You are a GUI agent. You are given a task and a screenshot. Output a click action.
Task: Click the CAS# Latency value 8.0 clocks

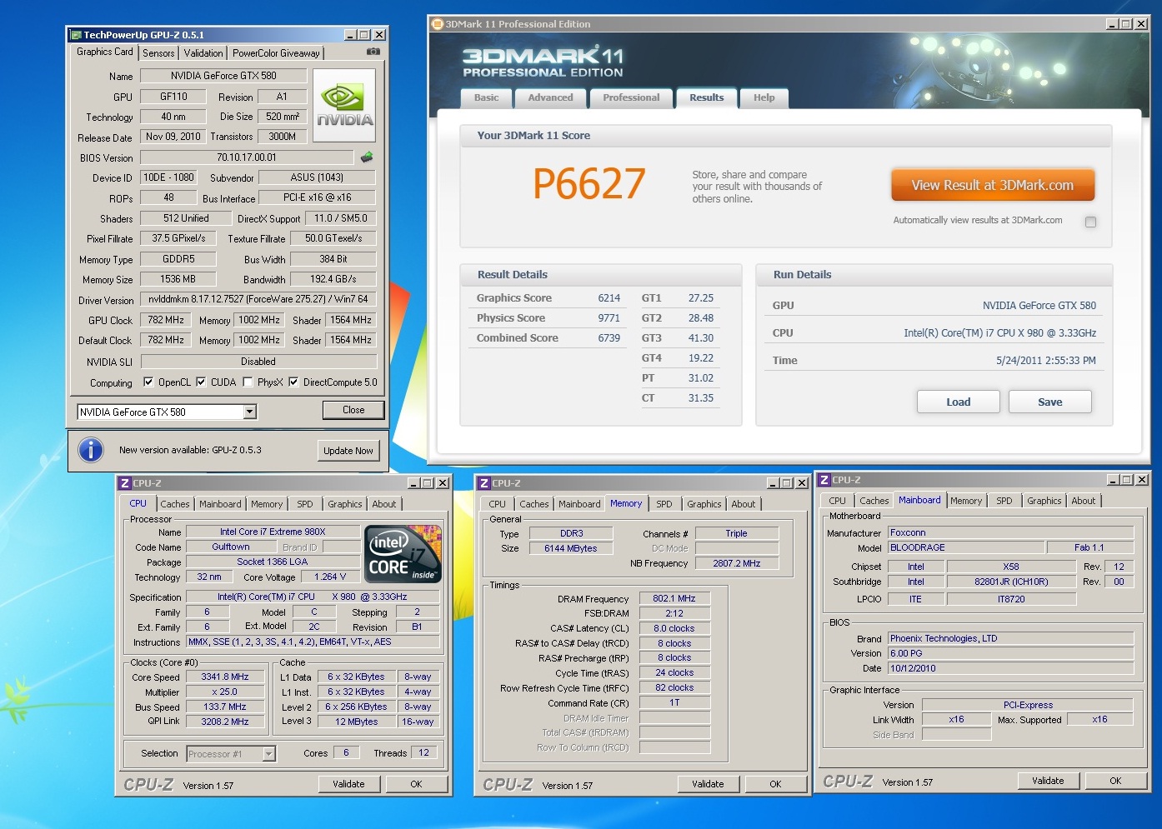click(x=674, y=628)
